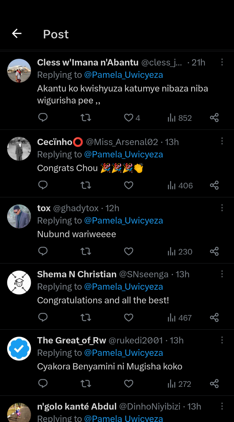Share tox's "Nubund wariweeee" reply
This screenshot has height=422, width=234.
point(214,252)
